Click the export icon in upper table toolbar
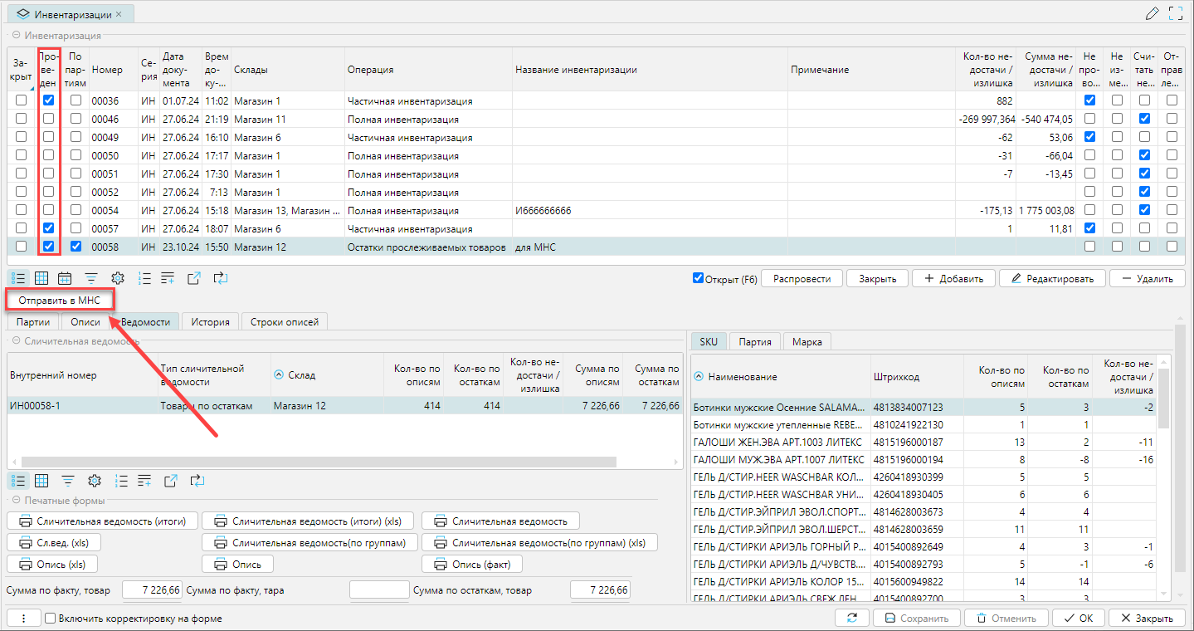The width and height of the screenshot is (1194, 631). point(193,279)
